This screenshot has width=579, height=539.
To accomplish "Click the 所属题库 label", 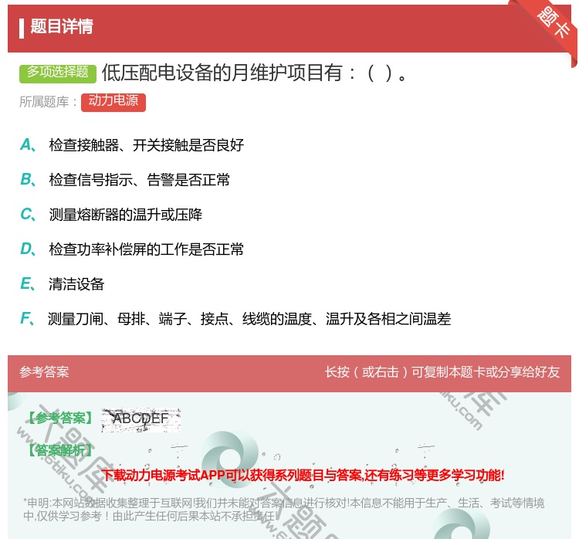I will (x=48, y=102).
